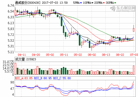The width and height of the screenshot is (138, 97).
Task: Click the 6.74 price axis label
Action: click(x=11, y=6)
